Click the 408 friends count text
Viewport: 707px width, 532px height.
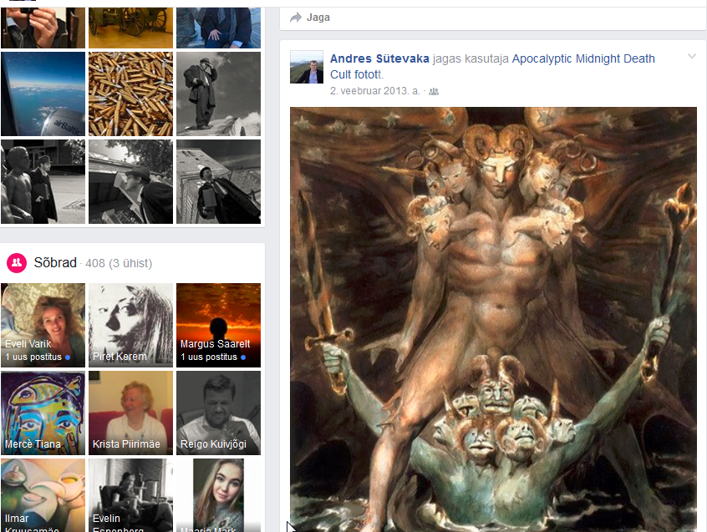pyautogui.click(x=95, y=263)
